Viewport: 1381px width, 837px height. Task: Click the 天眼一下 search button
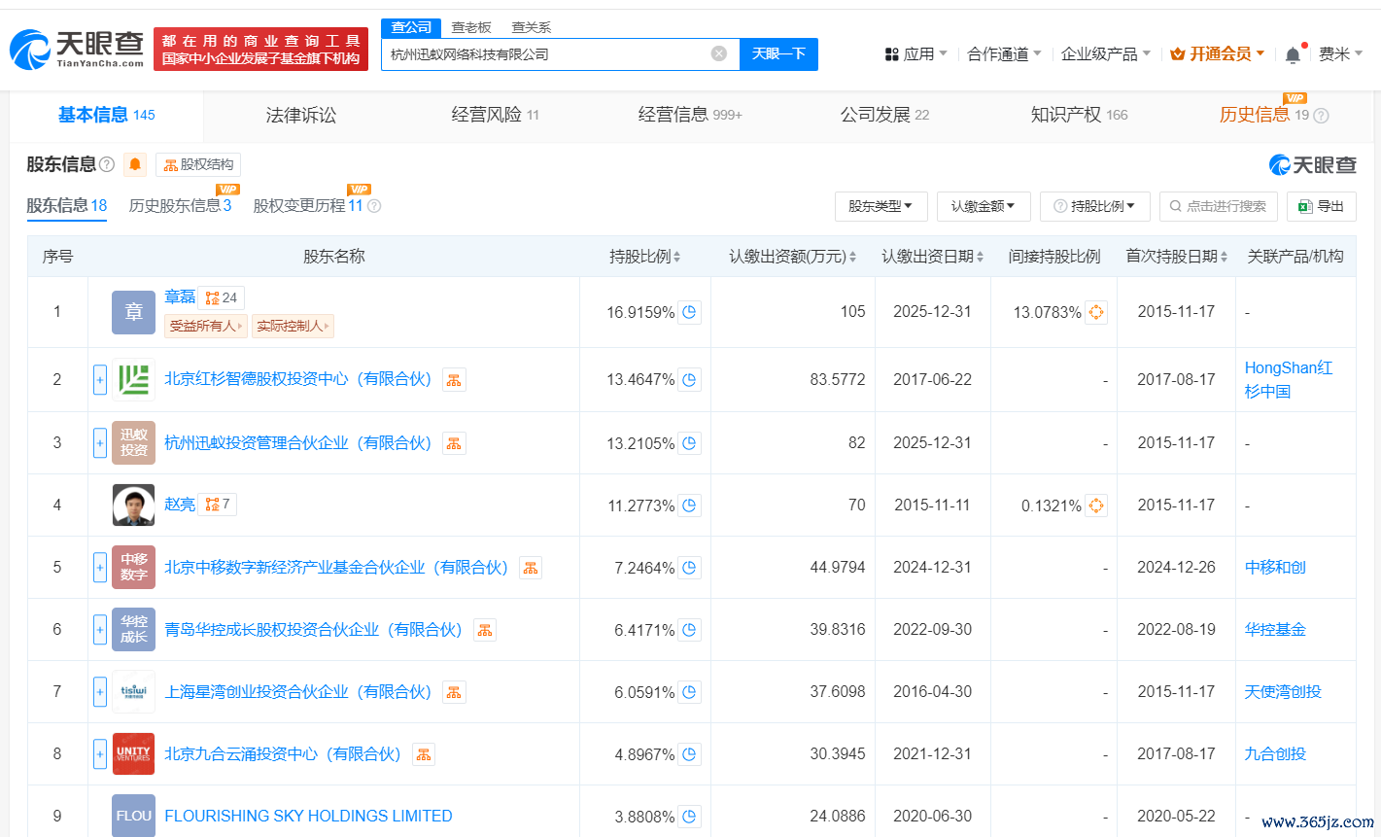778,53
